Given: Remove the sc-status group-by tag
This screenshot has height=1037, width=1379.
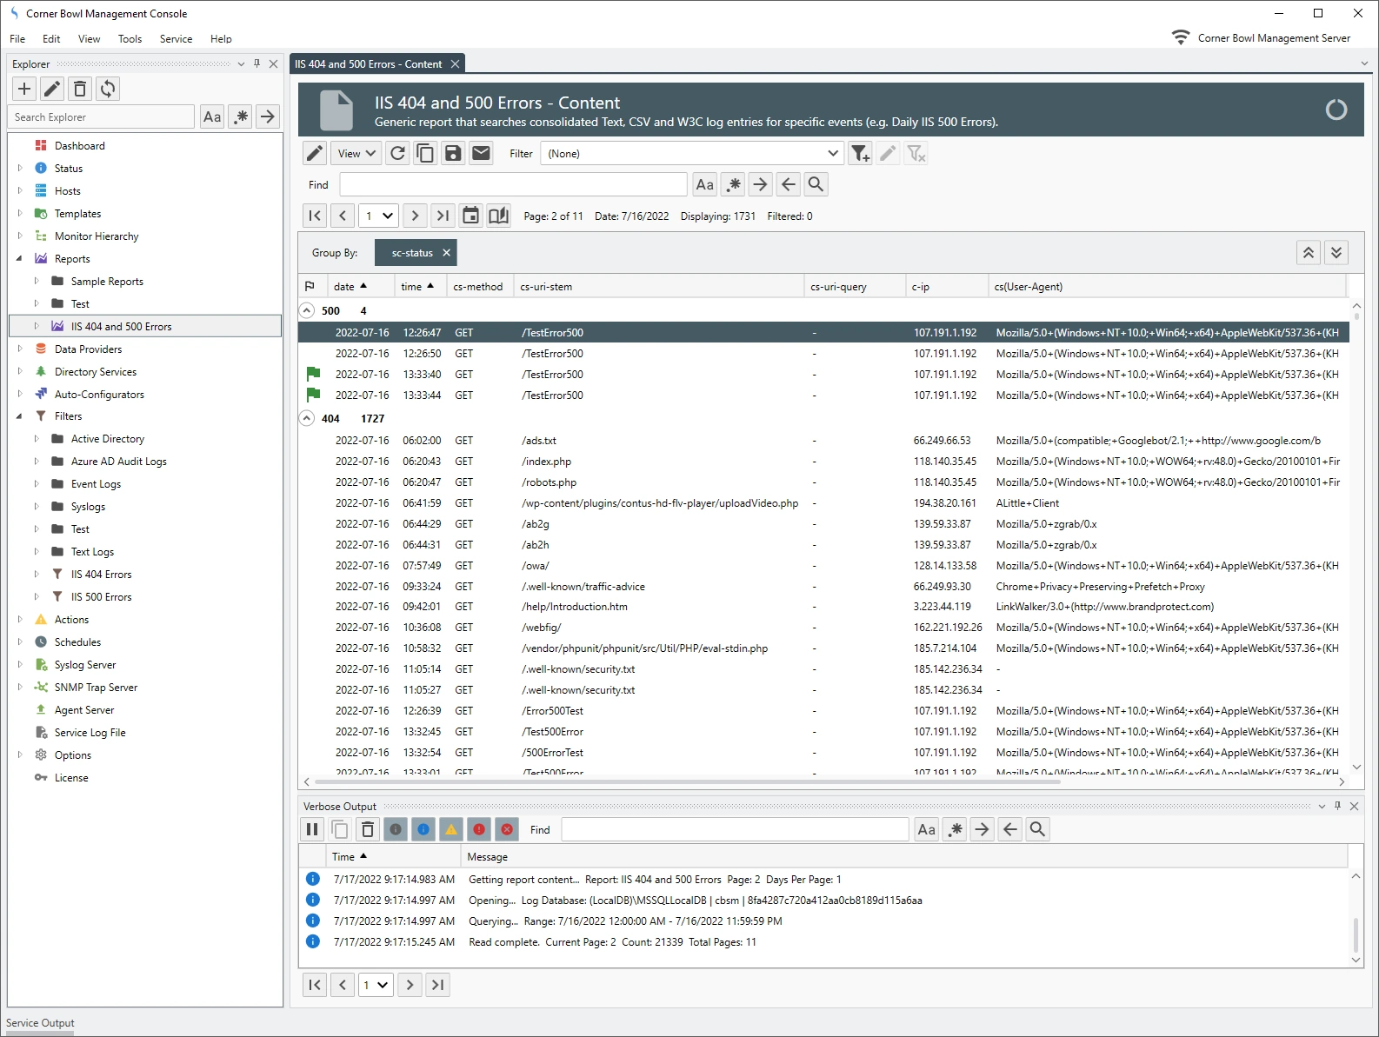Looking at the screenshot, I should pyautogui.click(x=446, y=253).
